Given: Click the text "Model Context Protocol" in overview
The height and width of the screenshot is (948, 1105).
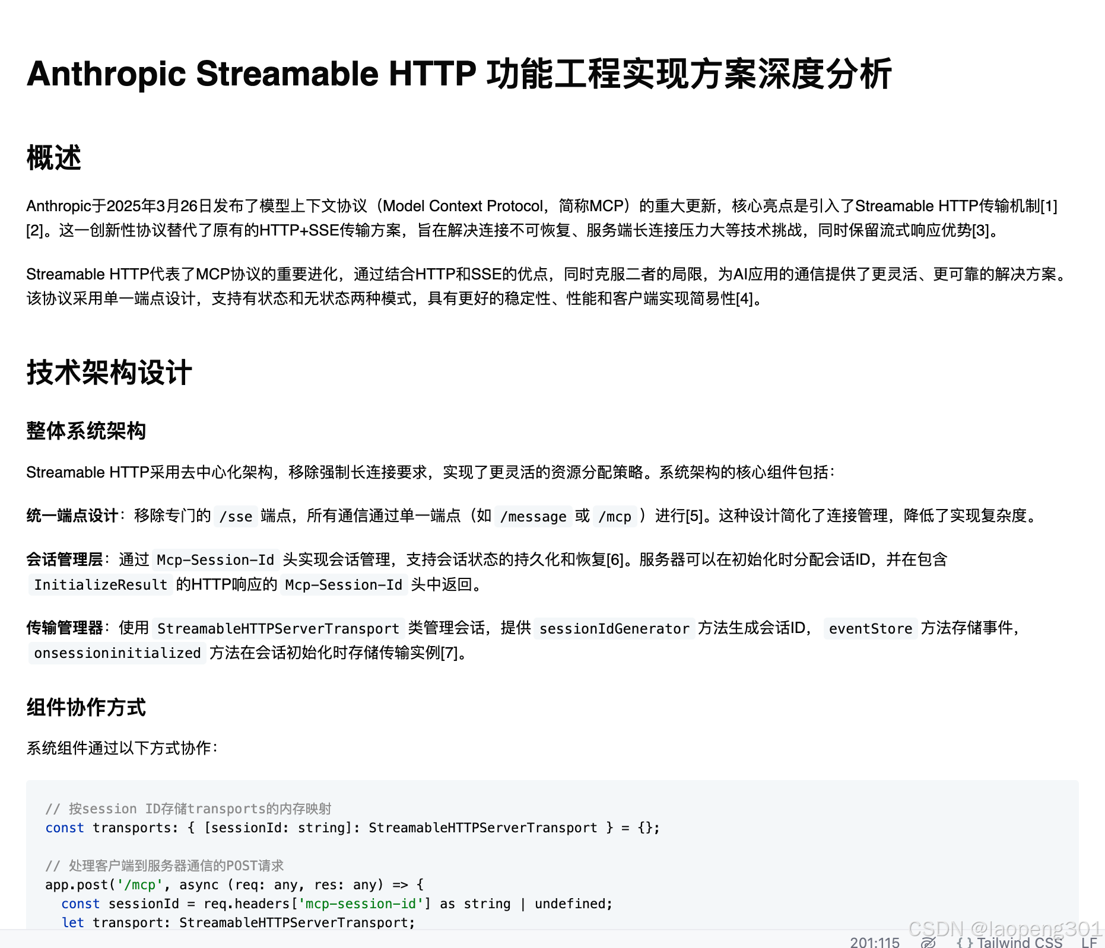Looking at the screenshot, I should point(463,206).
